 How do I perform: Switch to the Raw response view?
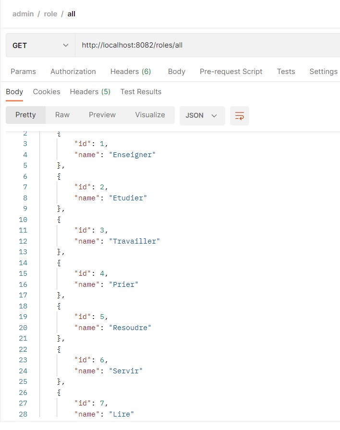pos(62,115)
